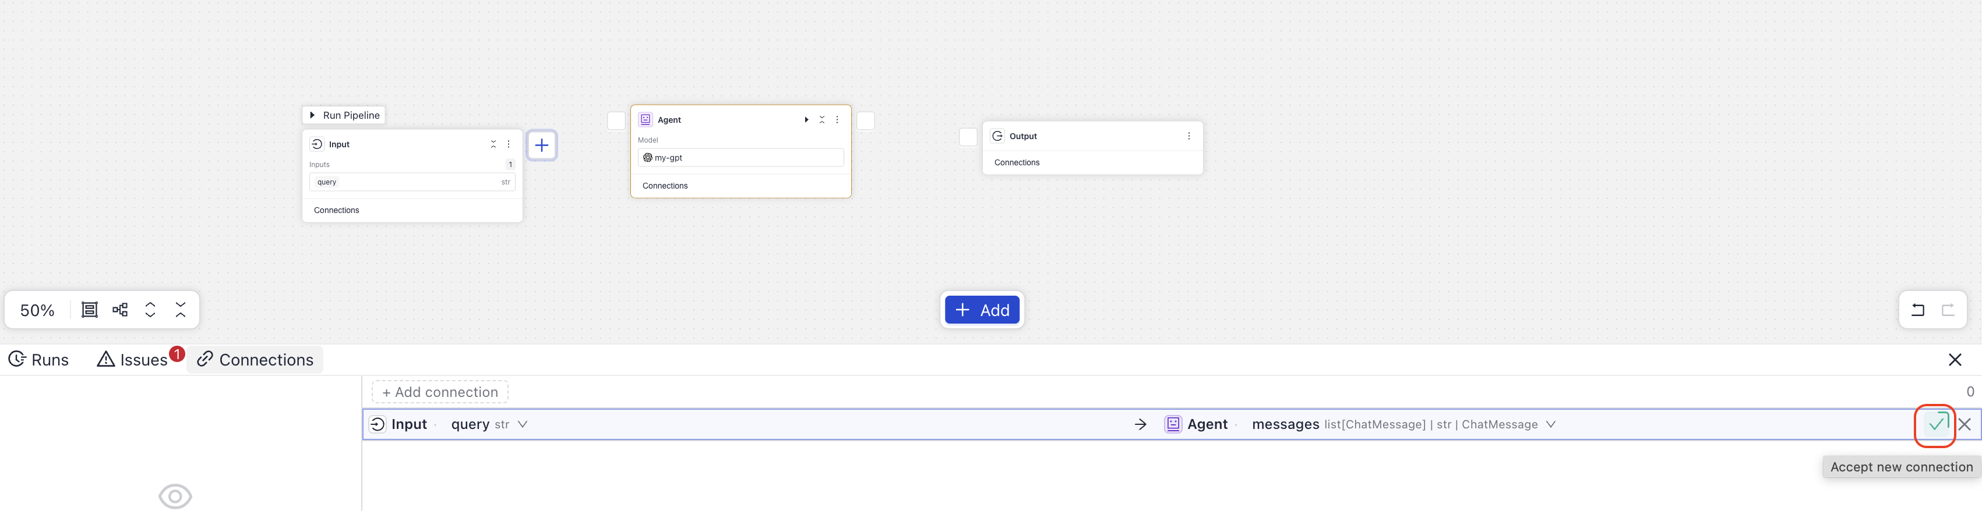
Task: Click the Inputs count '1' label
Action: (x=510, y=165)
